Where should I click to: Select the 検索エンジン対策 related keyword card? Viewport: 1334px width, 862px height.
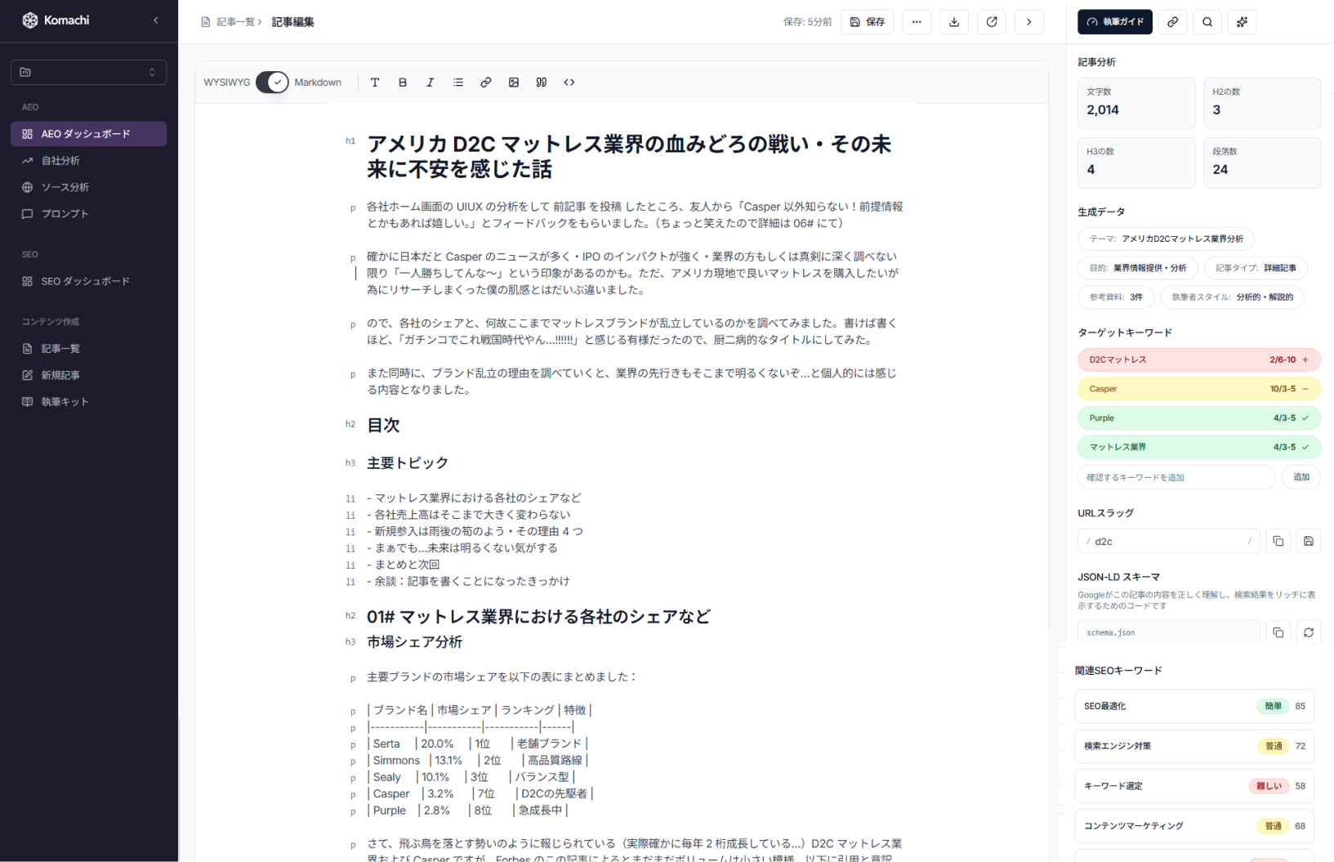tap(1194, 746)
